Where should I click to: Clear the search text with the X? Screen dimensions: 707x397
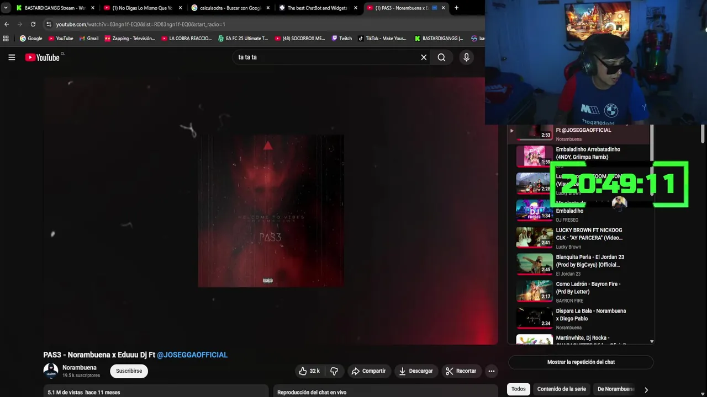424,57
